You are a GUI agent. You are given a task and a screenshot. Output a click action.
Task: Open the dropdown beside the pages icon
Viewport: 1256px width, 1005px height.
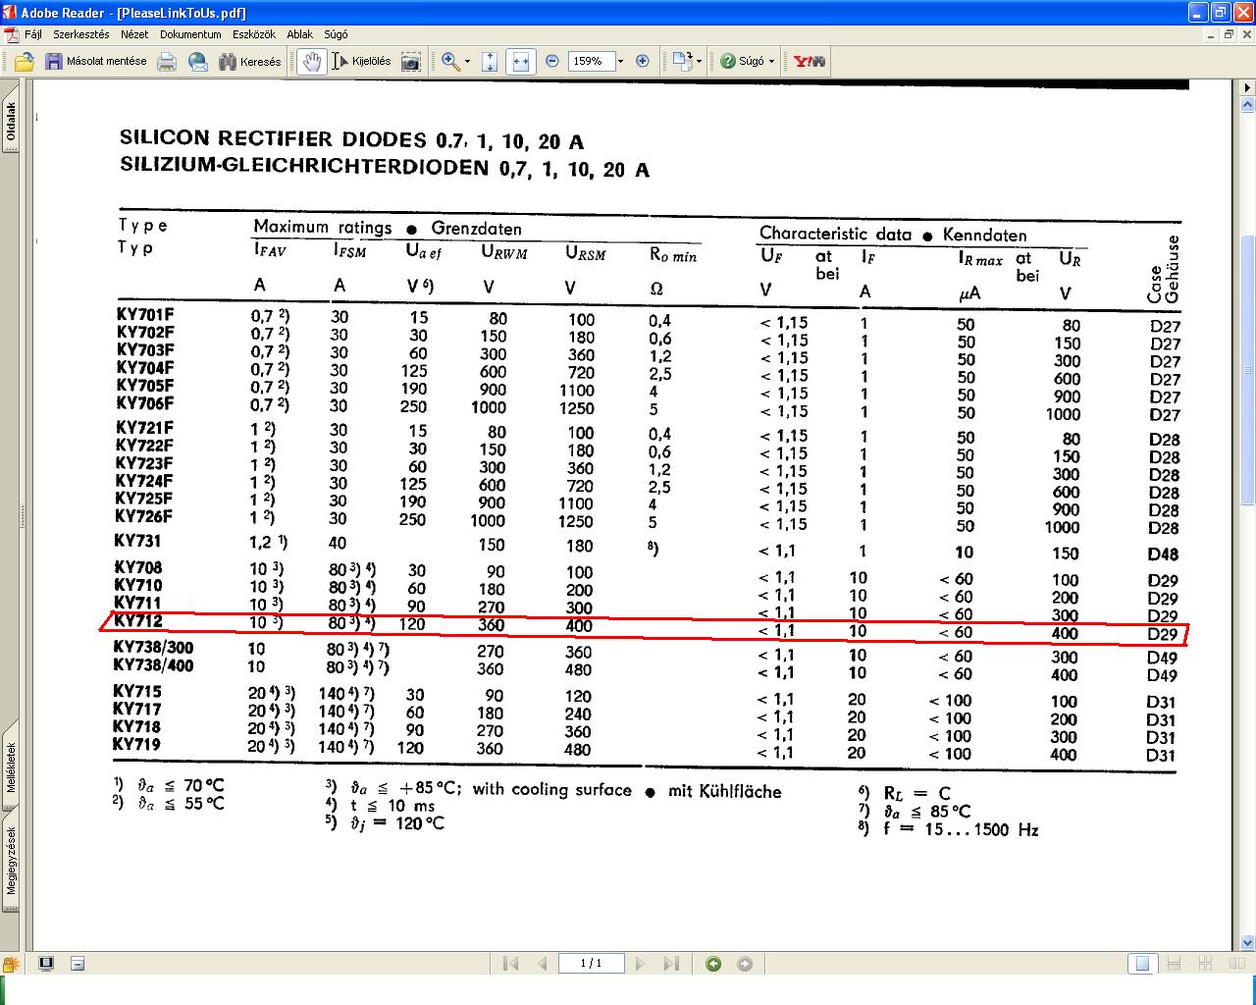point(698,61)
